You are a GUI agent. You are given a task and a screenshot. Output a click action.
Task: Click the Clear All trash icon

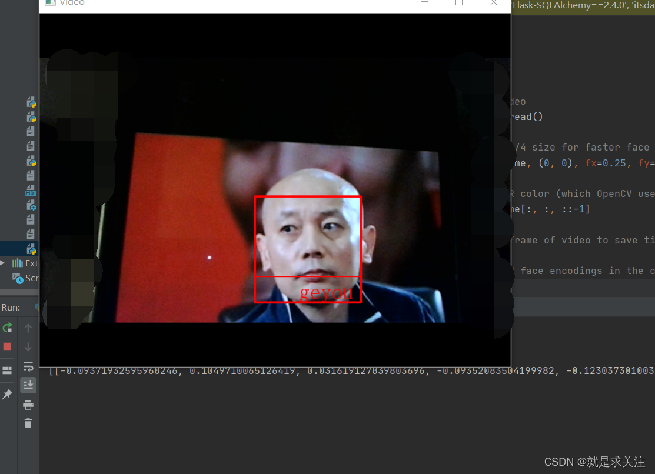pos(28,423)
